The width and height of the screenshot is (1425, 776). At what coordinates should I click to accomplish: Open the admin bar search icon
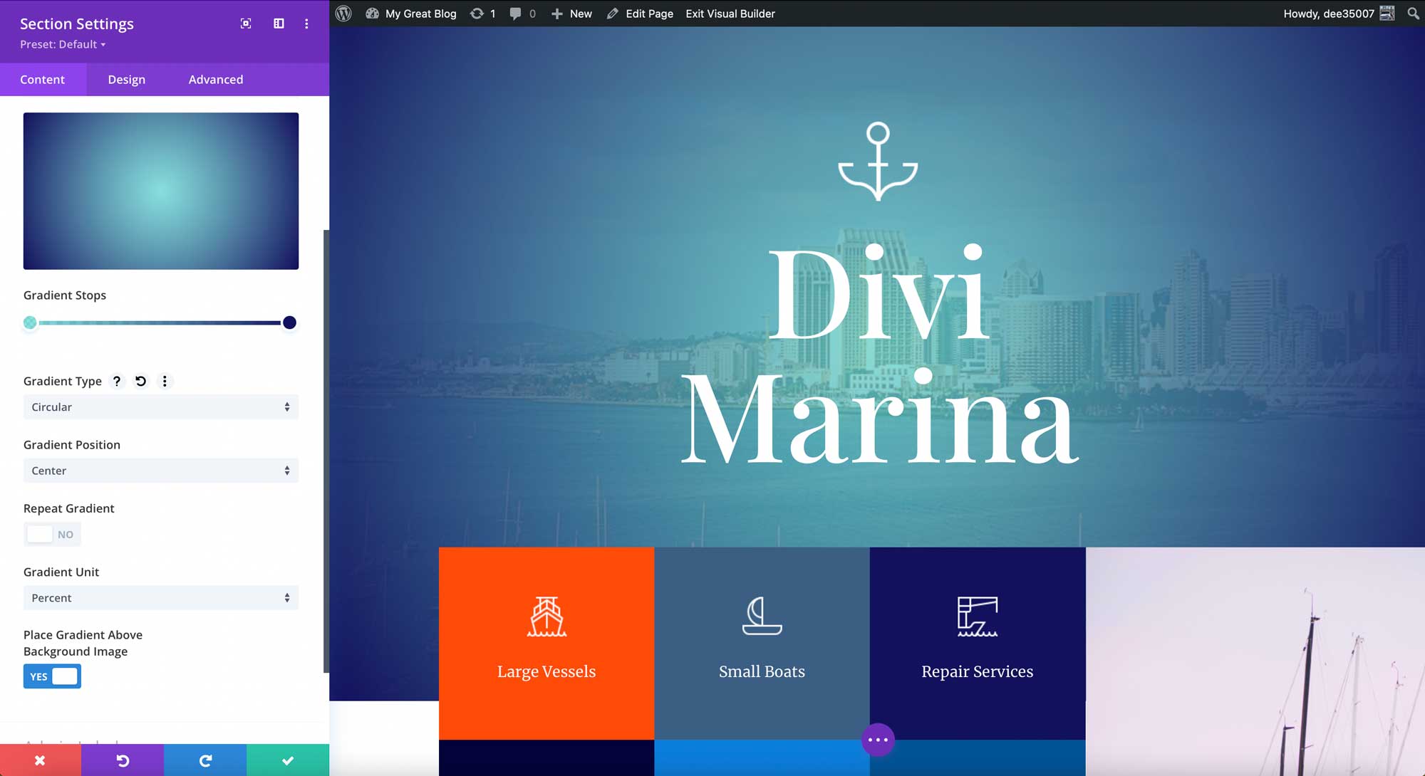[1414, 13]
